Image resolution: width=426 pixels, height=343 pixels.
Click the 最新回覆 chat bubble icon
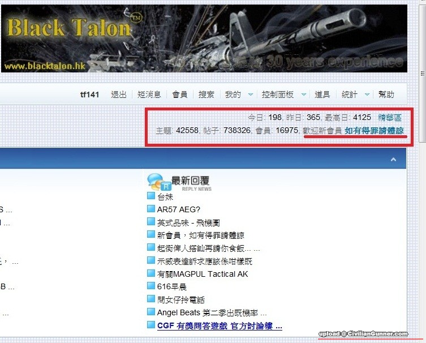(158, 181)
